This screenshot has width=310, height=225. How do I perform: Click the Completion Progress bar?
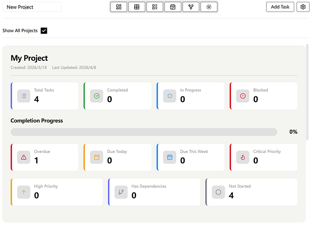[144, 132]
